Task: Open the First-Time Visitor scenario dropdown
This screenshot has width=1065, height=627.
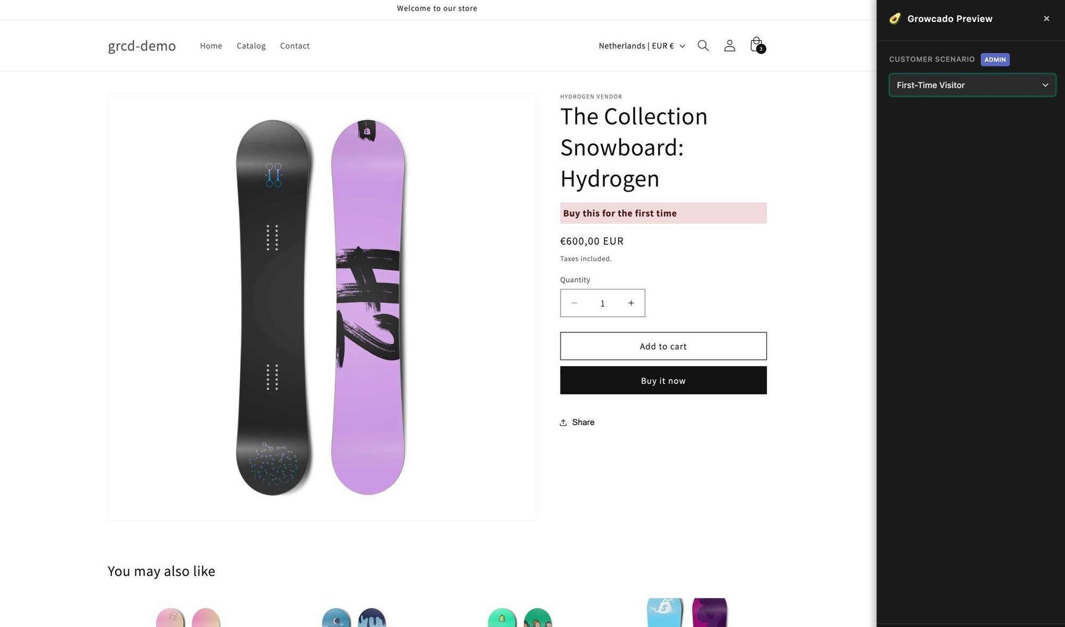Action: 972,85
